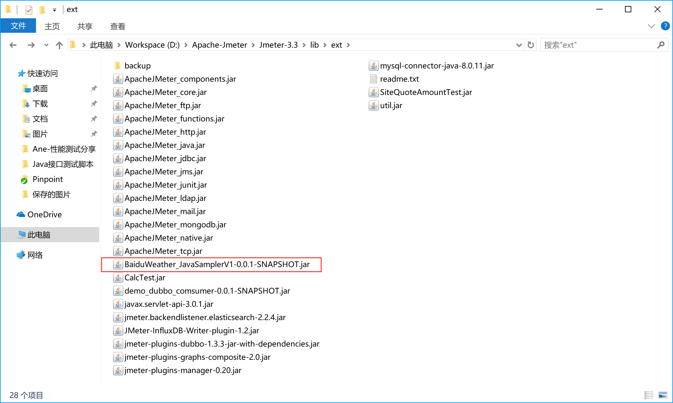This screenshot has height=403, width=673.
Task: Refresh the ext folder view
Action: click(531, 45)
